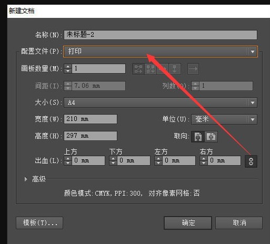Open the 模板(T)... templates button
The image size is (270, 244).
click(39, 223)
